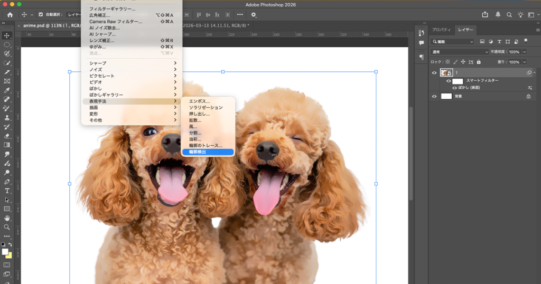The image size is (541, 284).
Task: Click the Share icon in the top bar
Action: pyautogui.click(x=485, y=15)
